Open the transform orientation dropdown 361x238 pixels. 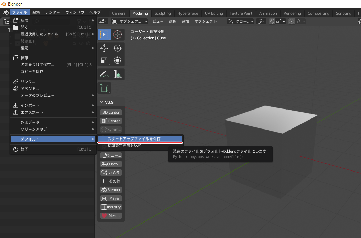[241, 21]
